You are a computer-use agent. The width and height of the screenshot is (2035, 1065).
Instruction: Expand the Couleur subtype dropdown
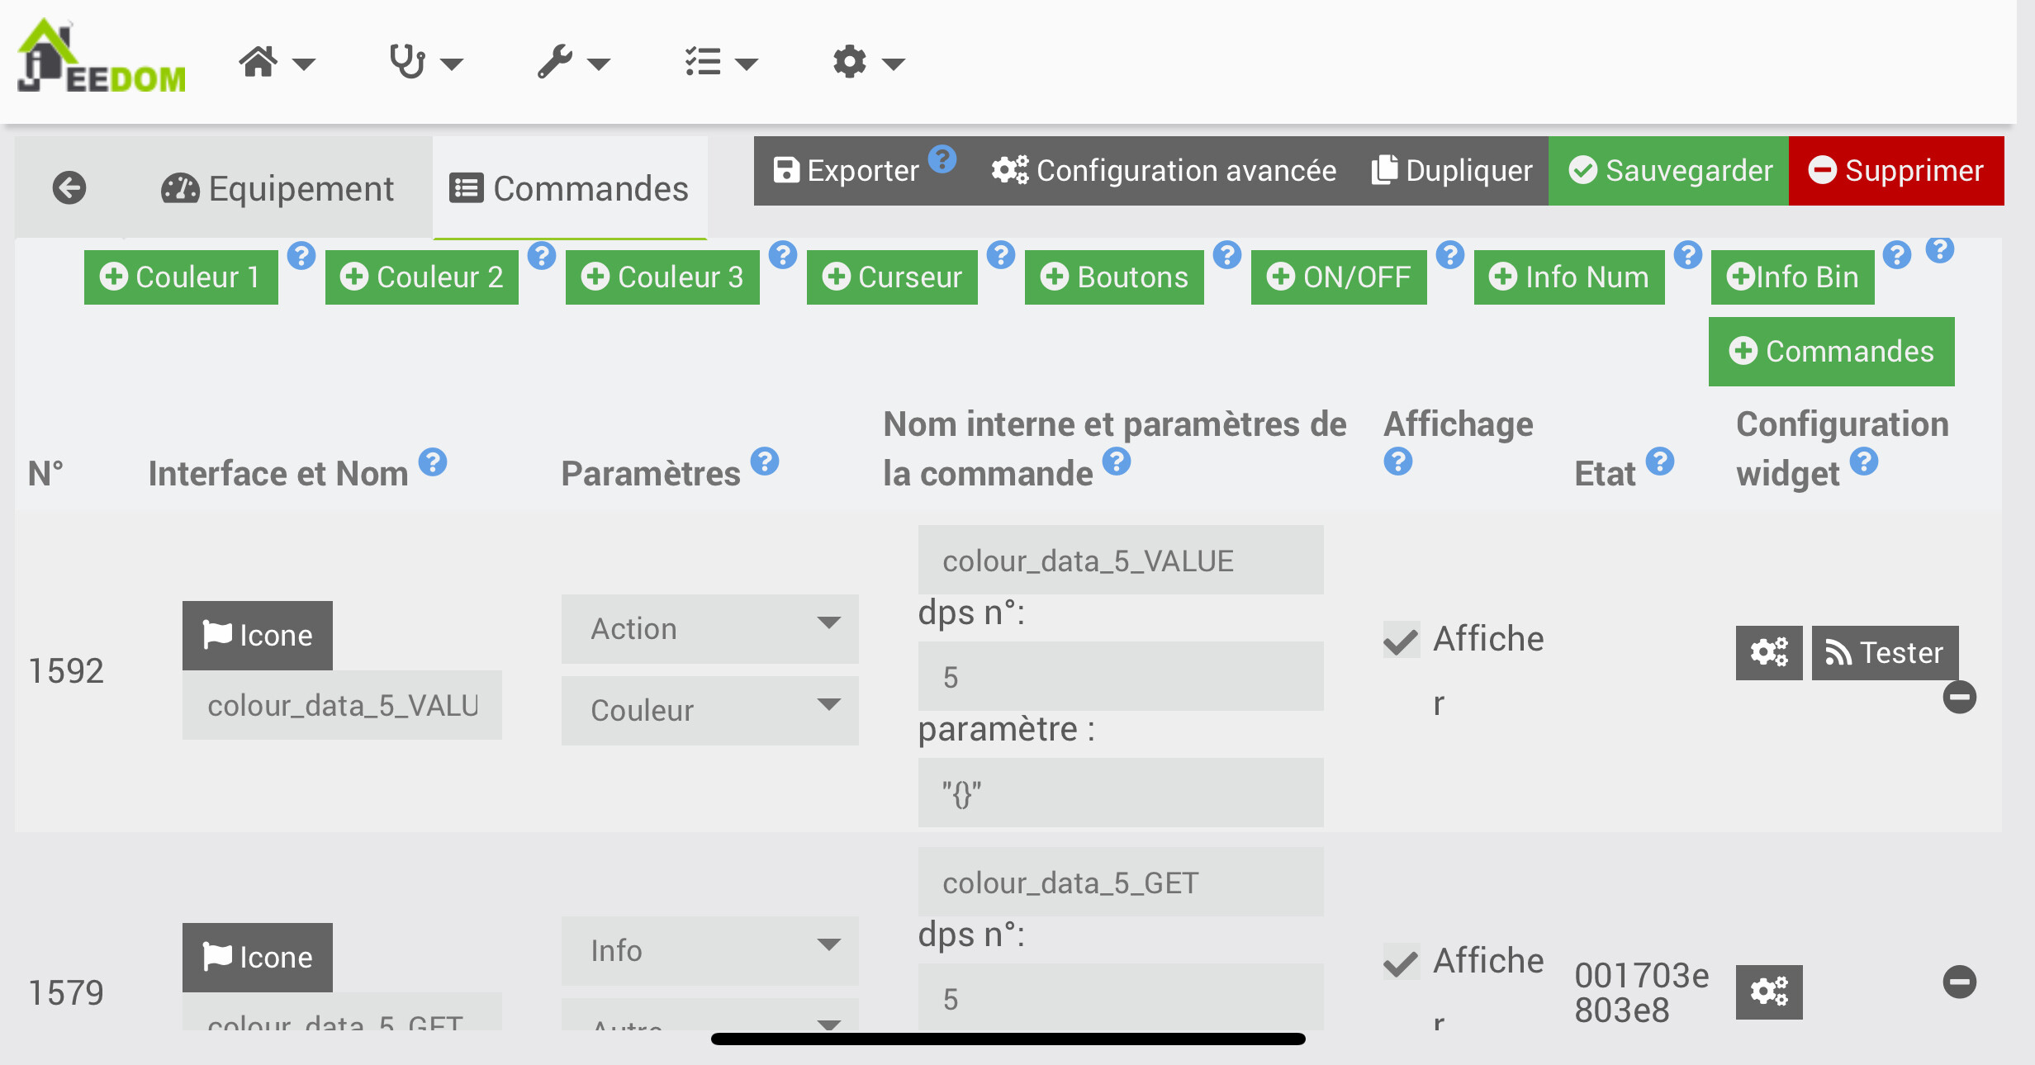pos(709,710)
